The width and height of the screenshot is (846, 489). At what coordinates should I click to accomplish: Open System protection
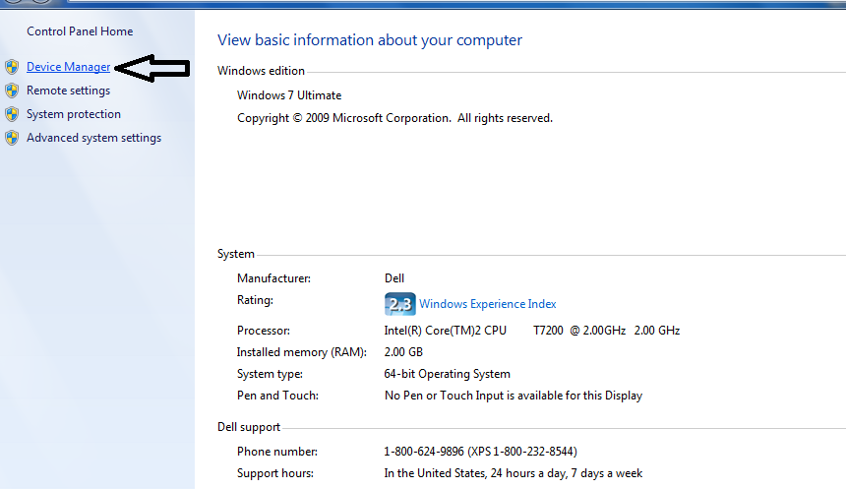point(74,114)
